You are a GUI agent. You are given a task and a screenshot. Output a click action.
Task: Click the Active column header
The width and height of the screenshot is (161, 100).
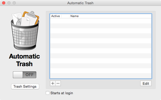click(56, 16)
